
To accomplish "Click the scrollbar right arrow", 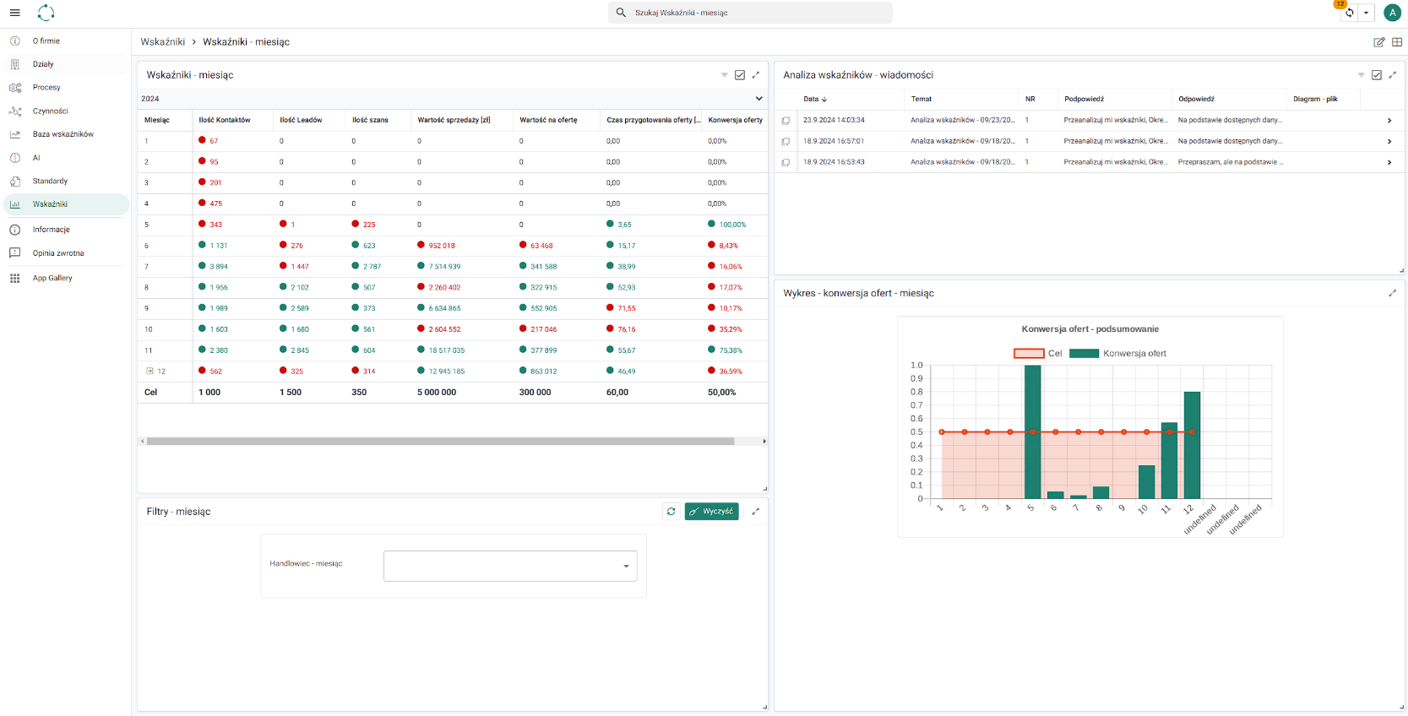I will 764,441.
